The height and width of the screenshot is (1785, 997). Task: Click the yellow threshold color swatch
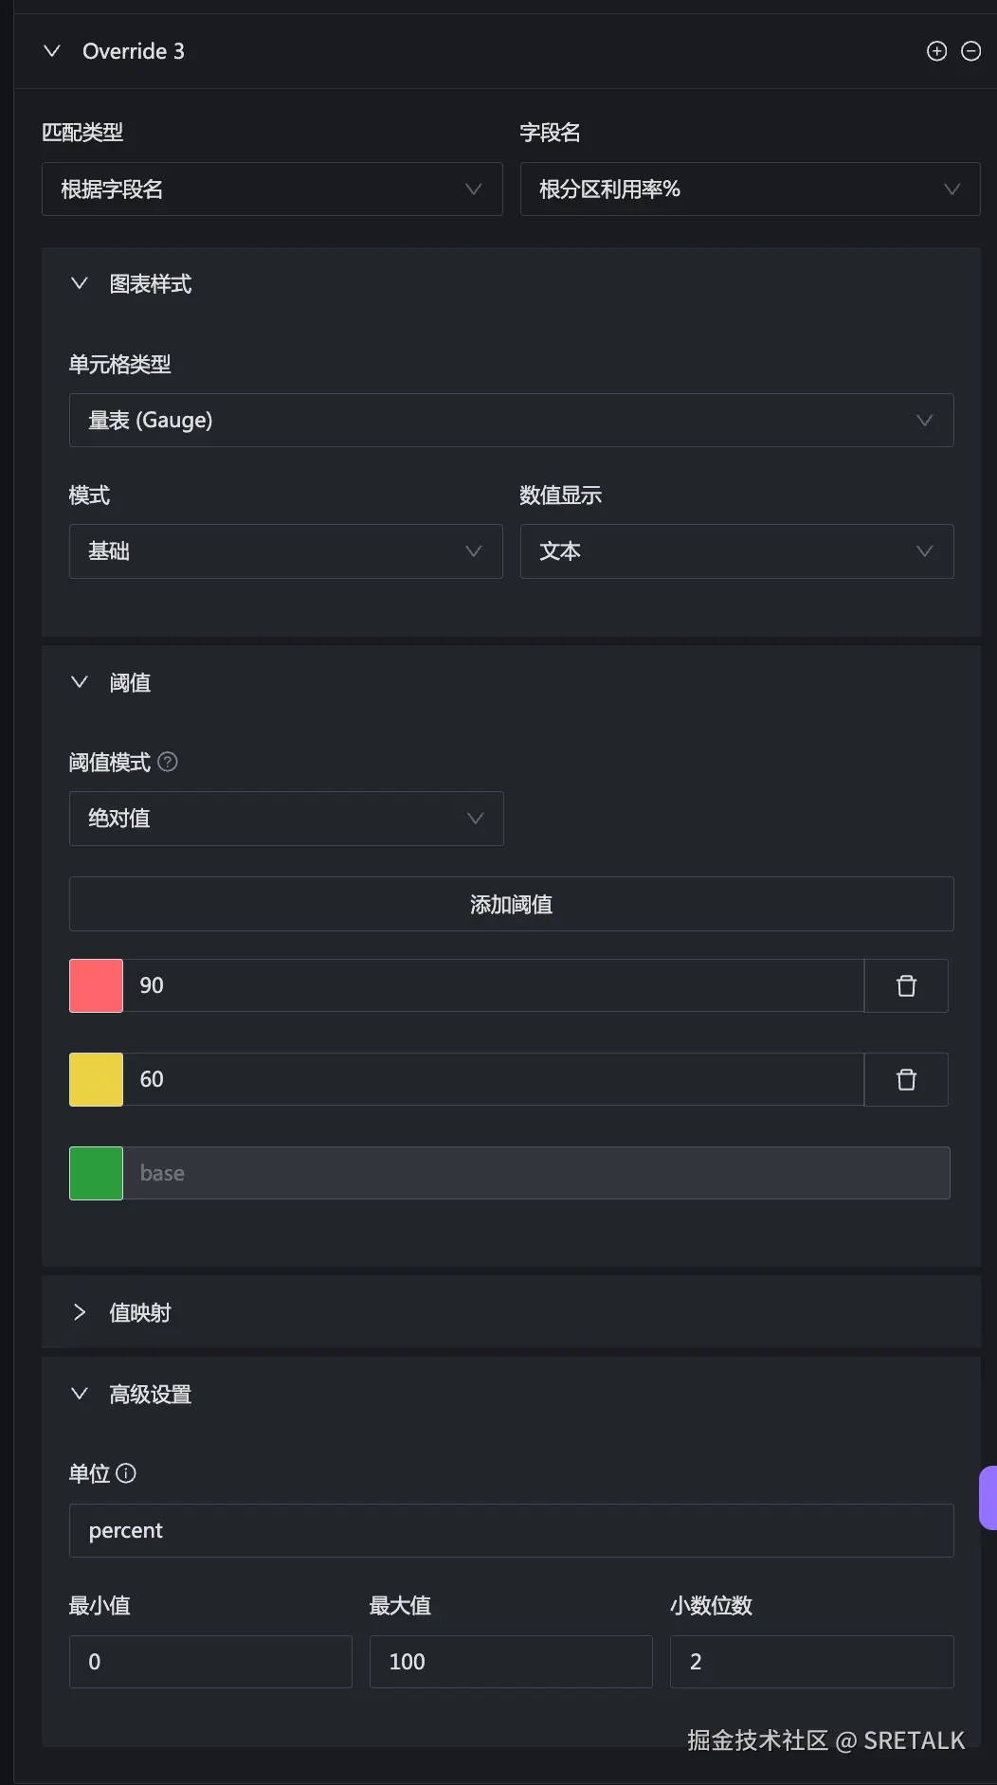tap(96, 1079)
